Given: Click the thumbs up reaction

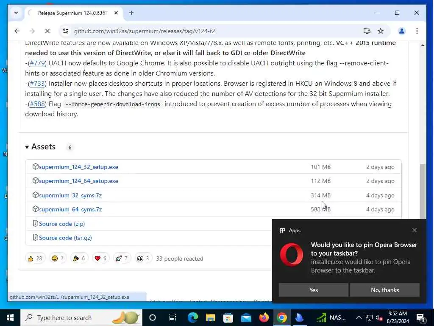Looking at the screenshot, I should (35, 259).
